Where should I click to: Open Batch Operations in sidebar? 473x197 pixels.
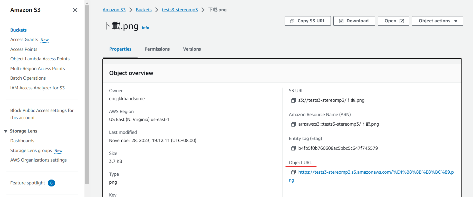[28, 78]
